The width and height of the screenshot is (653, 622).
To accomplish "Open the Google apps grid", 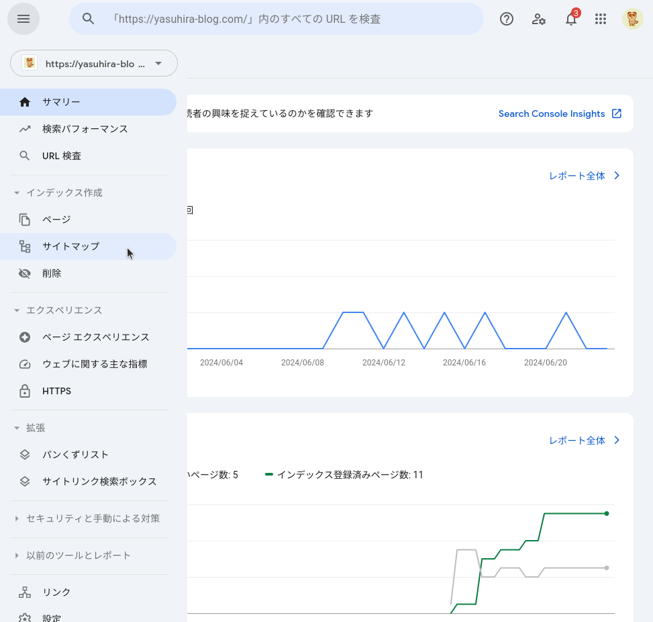I will pos(601,19).
